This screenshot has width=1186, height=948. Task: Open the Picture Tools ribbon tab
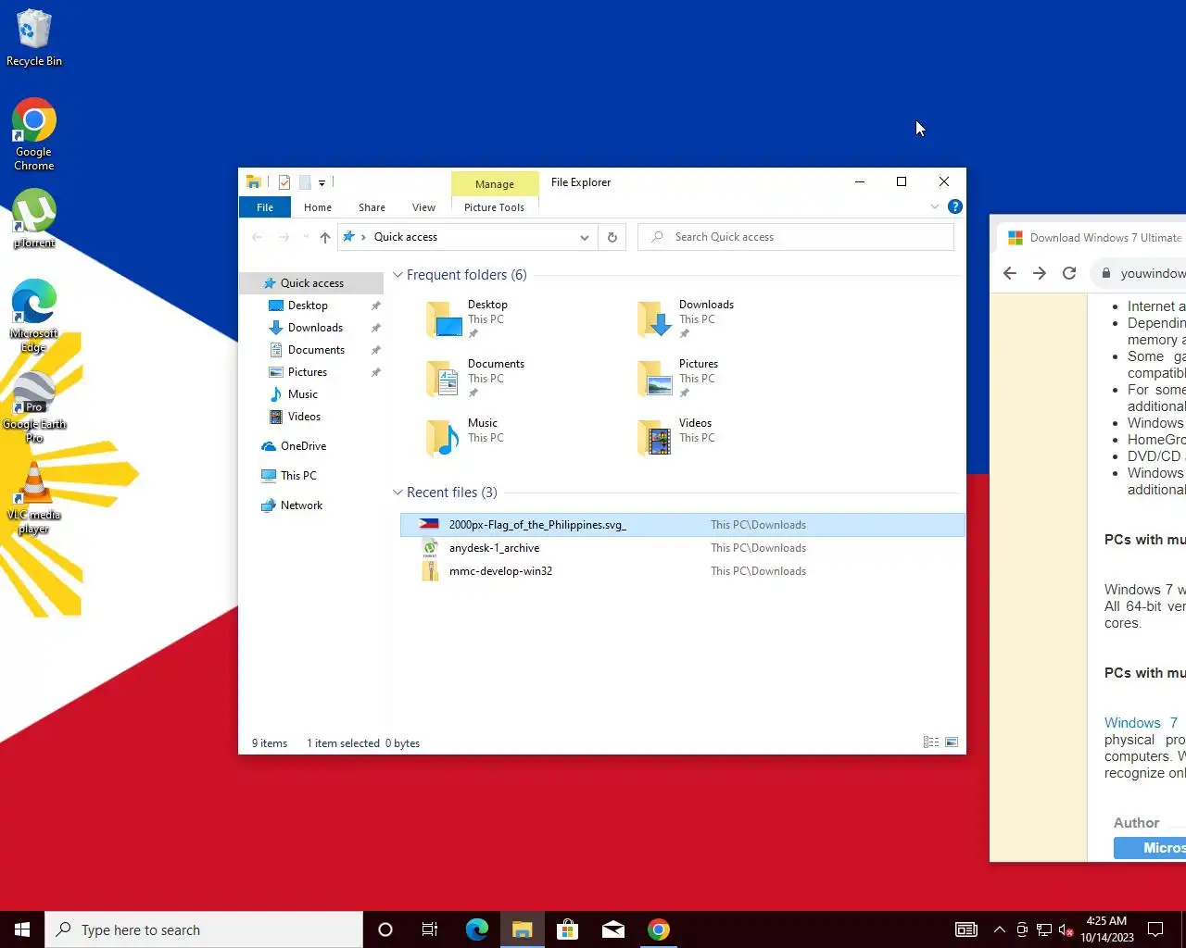[494, 207]
